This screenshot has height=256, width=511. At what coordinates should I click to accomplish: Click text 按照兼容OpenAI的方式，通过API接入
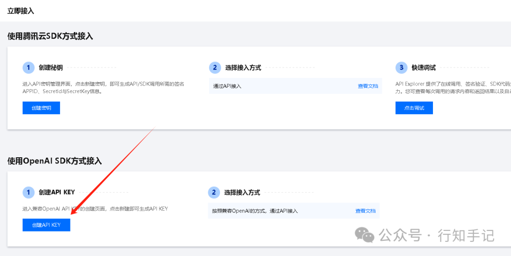point(255,211)
